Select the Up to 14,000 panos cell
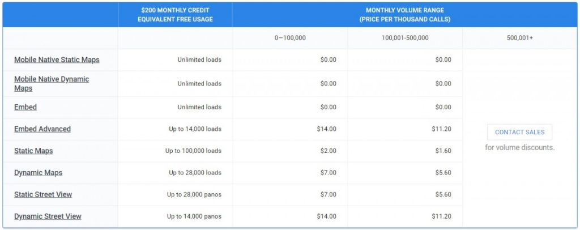 click(x=194, y=216)
